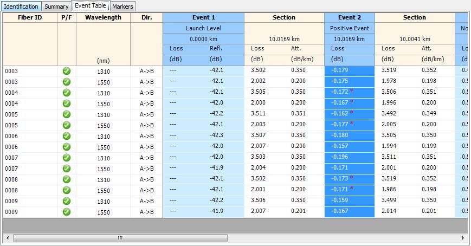Click the Wavelength column header
This screenshot has width=471, height=246.
click(103, 17)
